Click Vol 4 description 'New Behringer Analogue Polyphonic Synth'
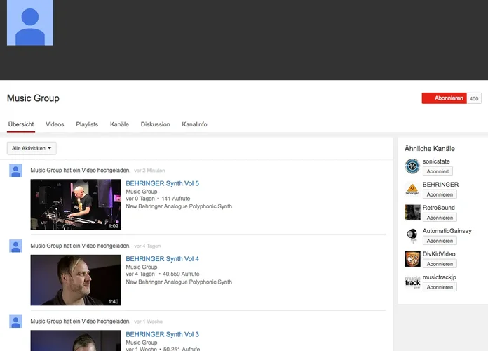This screenshot has height=351, width=488. (x=179, y=282)
